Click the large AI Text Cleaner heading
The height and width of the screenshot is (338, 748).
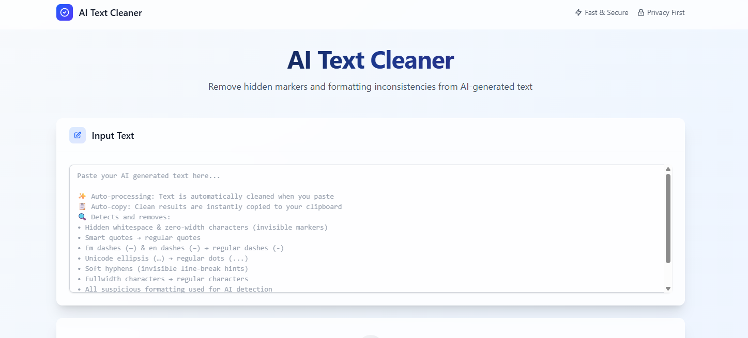click(x=371, y=60)
